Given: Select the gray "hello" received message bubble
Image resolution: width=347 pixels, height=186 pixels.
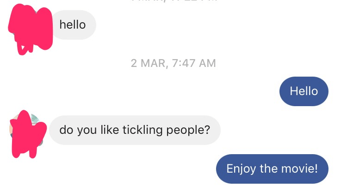Looking at the screenshot, I should coord(73,24).
